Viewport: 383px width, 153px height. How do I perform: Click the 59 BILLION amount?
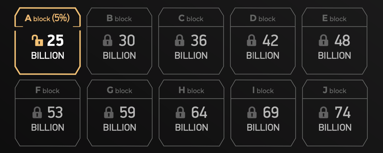[x=120, y=120]
